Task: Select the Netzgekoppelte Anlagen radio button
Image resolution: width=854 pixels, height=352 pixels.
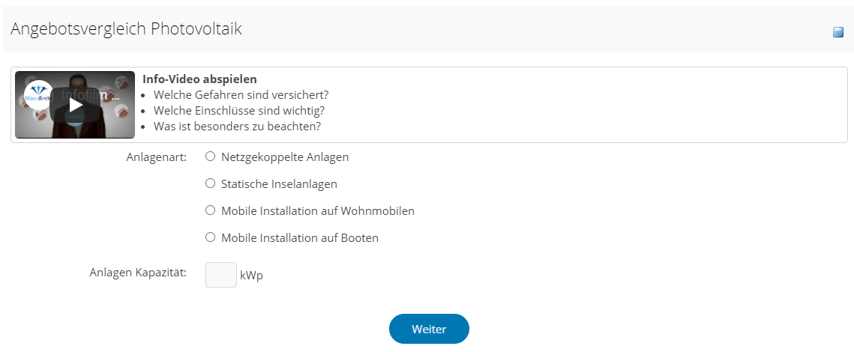Action: click(x=211, y=157)
